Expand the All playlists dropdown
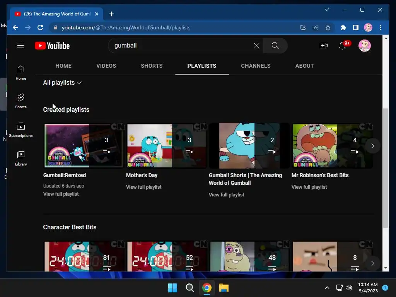This screenshot has height=297, width=396. point(62,83)
